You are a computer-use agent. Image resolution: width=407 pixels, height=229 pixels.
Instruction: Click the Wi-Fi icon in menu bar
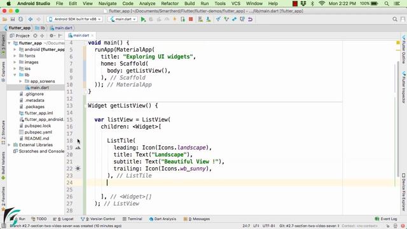click(x=322, y=4)
